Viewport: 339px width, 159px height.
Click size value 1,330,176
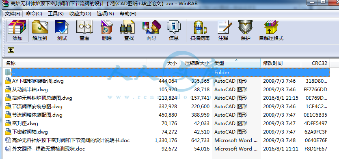pos(166,140)
